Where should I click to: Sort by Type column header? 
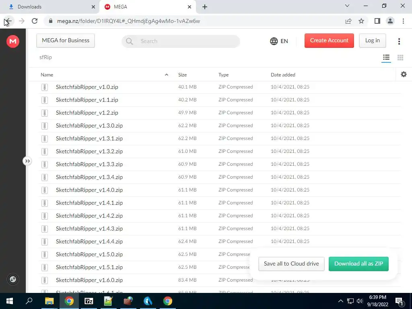tap(223, 74)
